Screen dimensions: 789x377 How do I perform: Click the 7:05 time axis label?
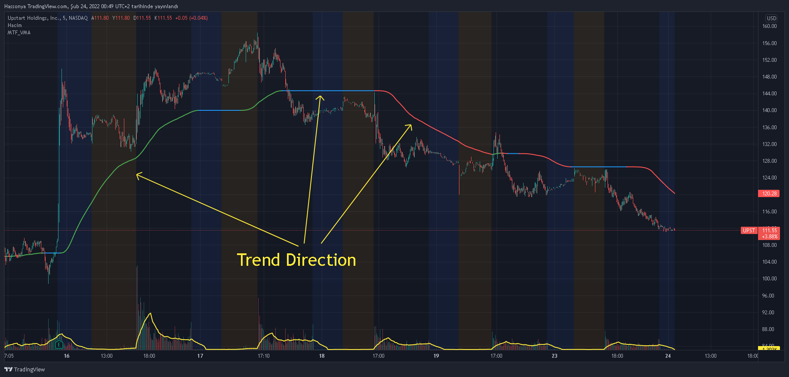point(9,356)
